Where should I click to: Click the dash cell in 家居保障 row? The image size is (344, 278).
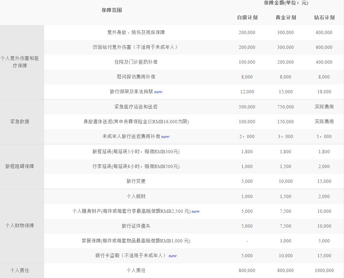click(247, 241)
